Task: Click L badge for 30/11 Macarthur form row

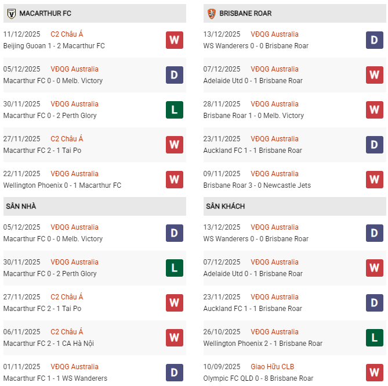Action: coord(175,110)
